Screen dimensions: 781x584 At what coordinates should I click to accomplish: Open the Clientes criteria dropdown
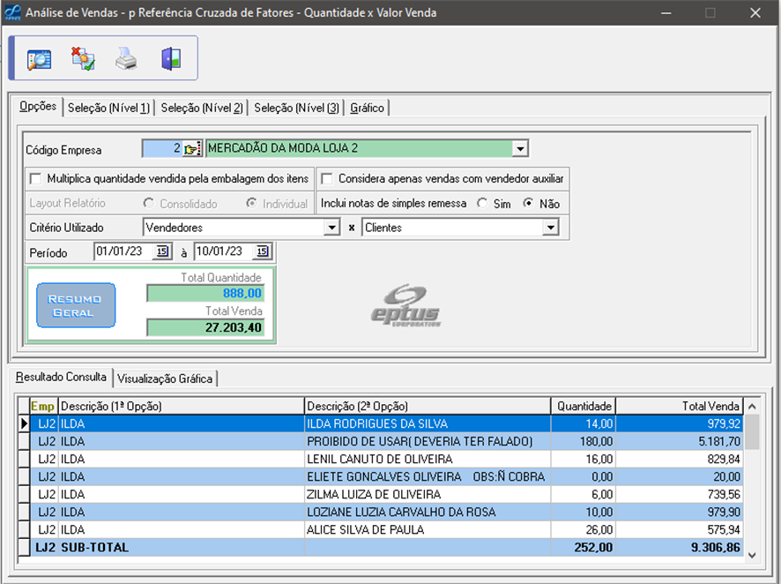550,228
